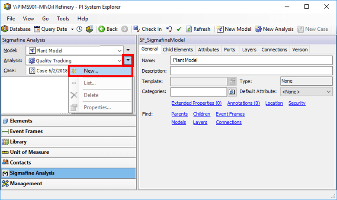Switch to the Layers tab
The height and width of the screenshot is (200, 337).
[249, 50]
